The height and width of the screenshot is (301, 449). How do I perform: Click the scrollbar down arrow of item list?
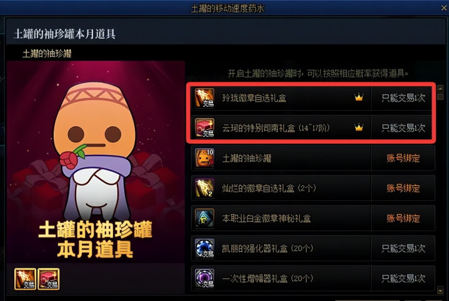coord(440,290)
